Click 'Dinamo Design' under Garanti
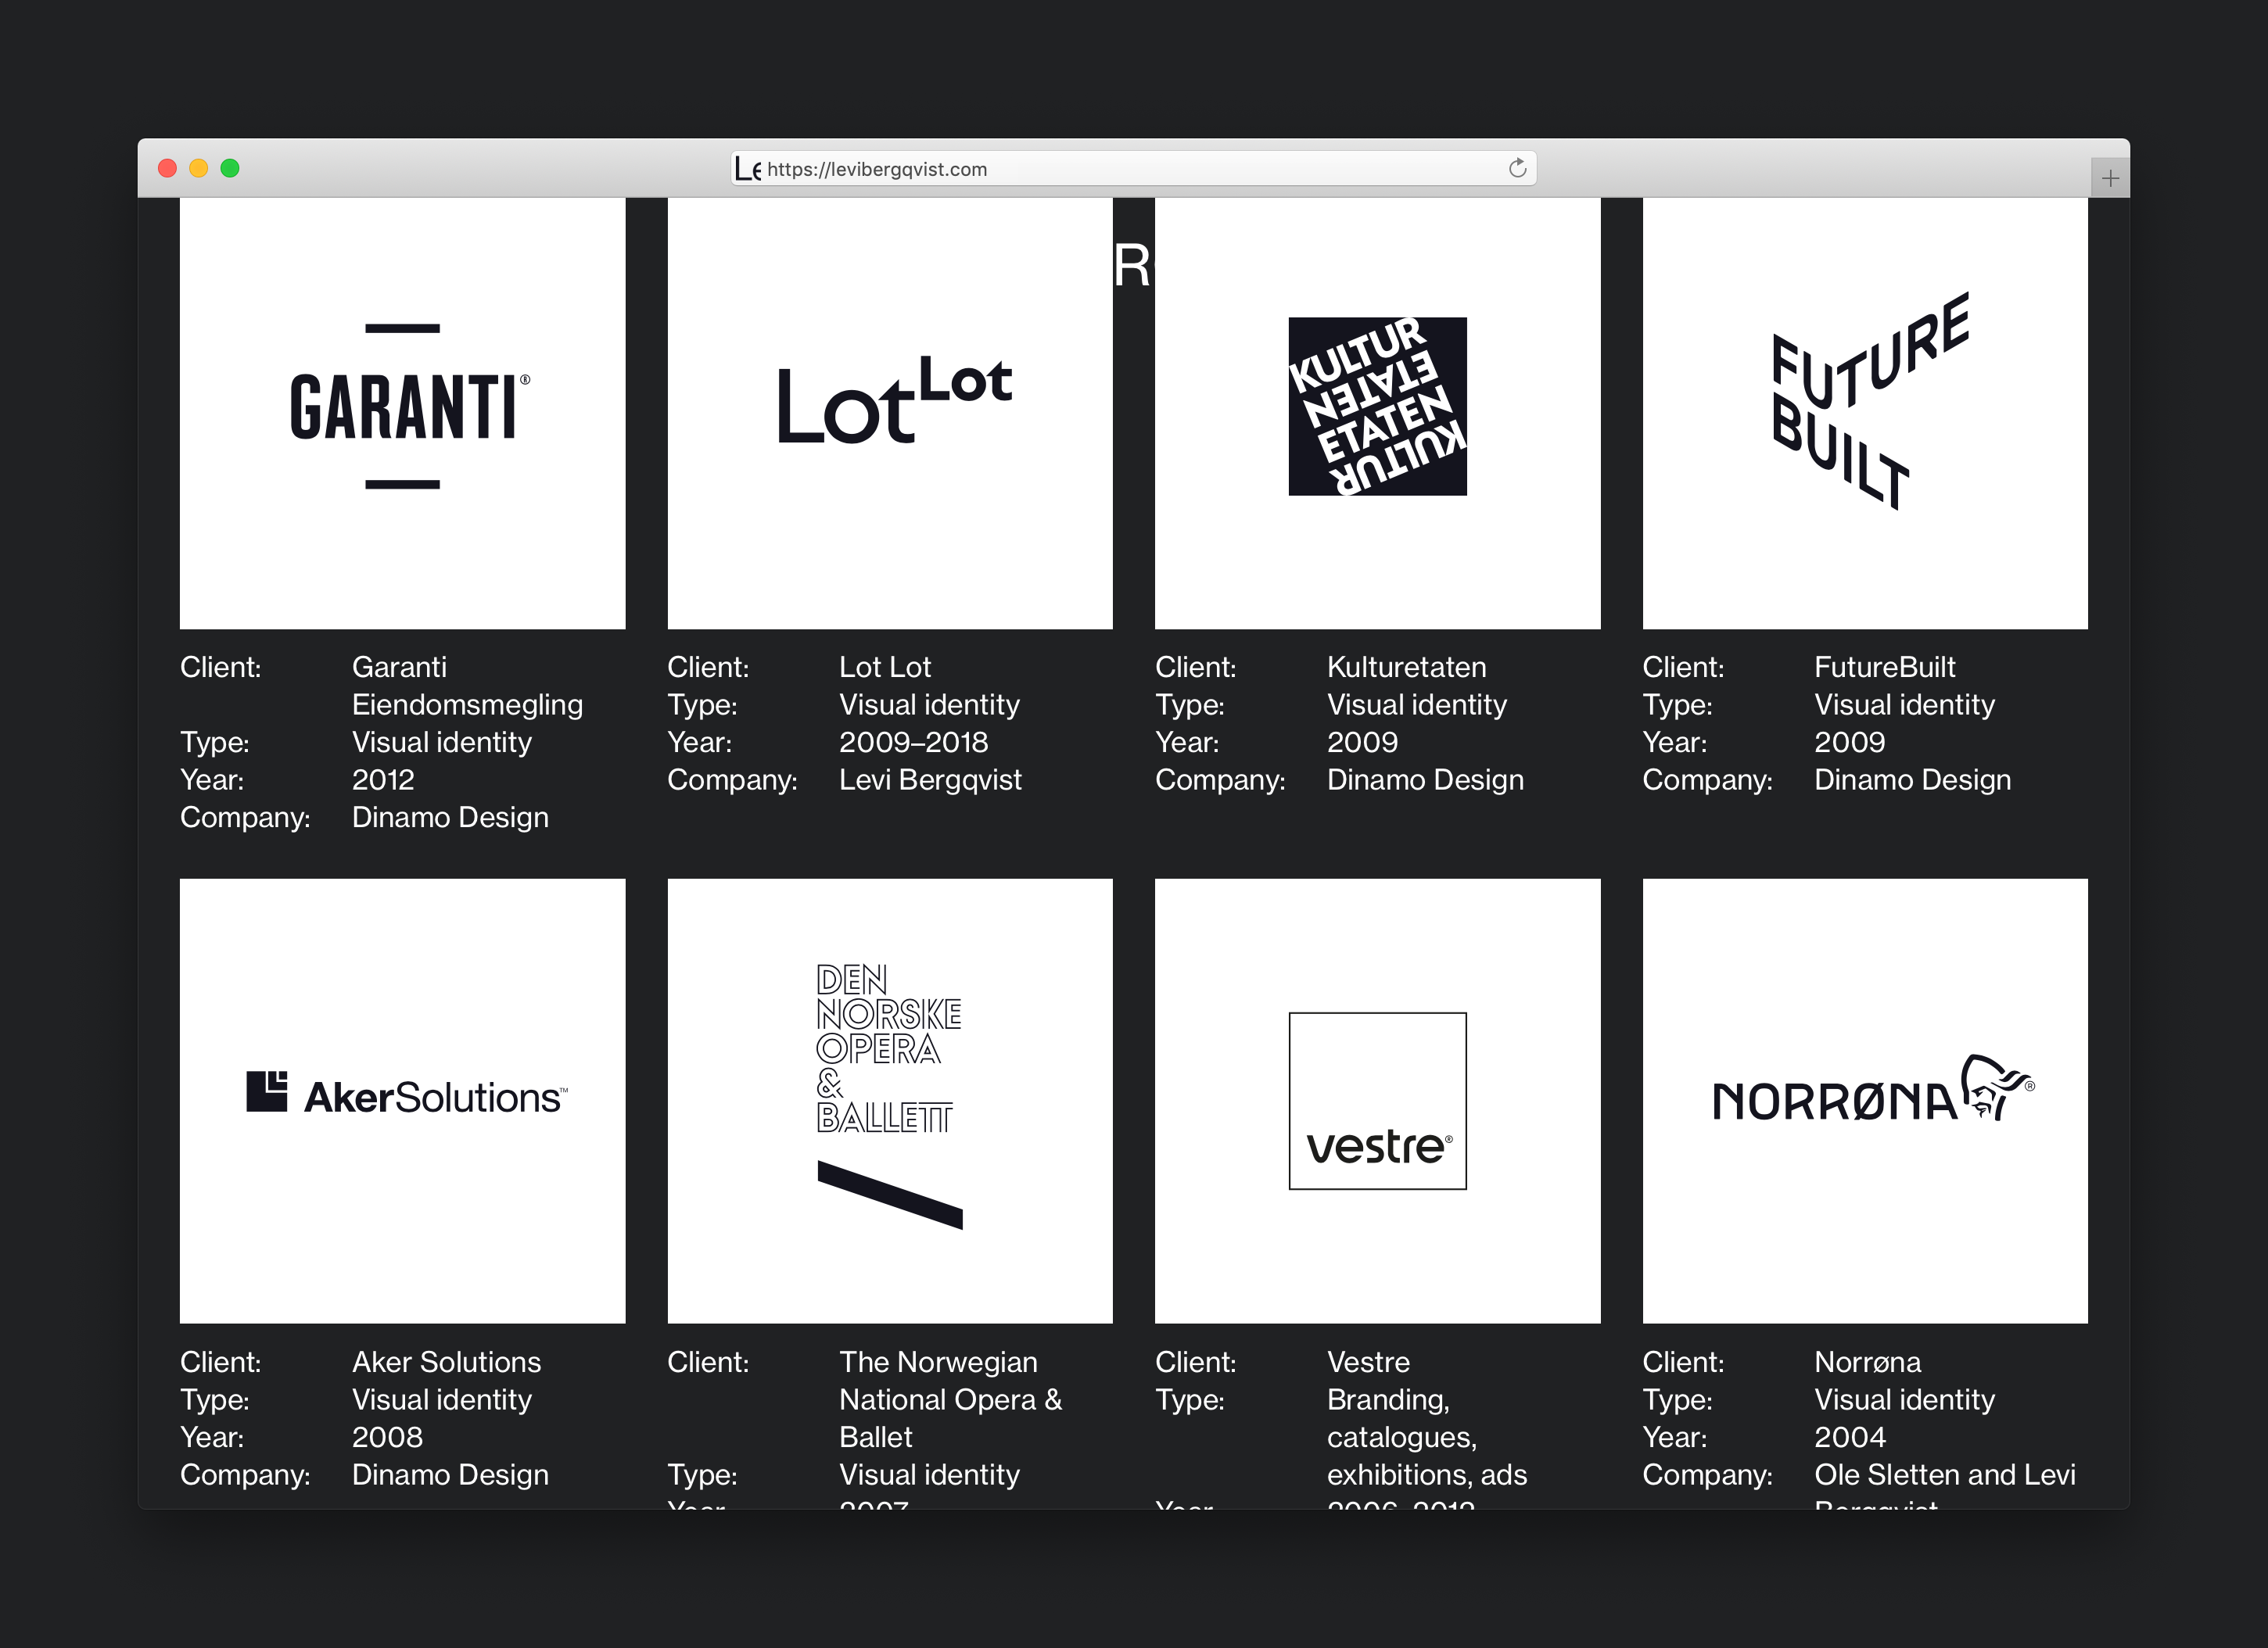 (x=450, y=816)
